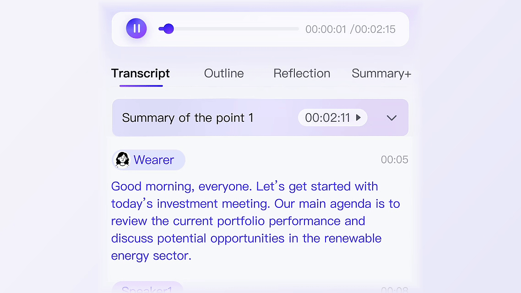The width and height of the screenshot is (521, 293).
Task: Click the Good morning transcript paragraph
Action: click(x=256, y=221)
